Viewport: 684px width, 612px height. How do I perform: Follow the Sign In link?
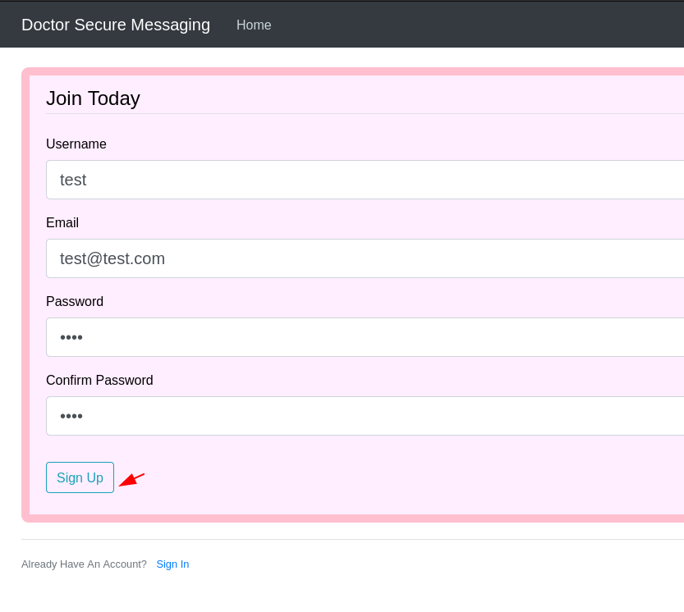point(172,564)
